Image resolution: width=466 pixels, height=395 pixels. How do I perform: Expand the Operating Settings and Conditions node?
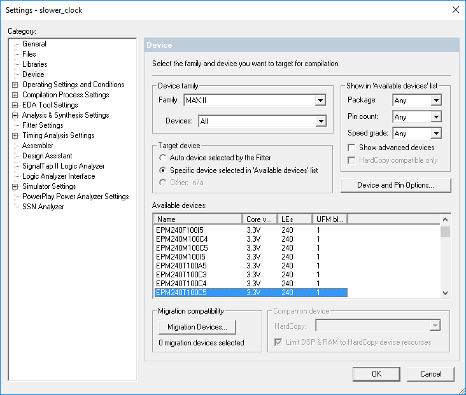click(15, 85)
